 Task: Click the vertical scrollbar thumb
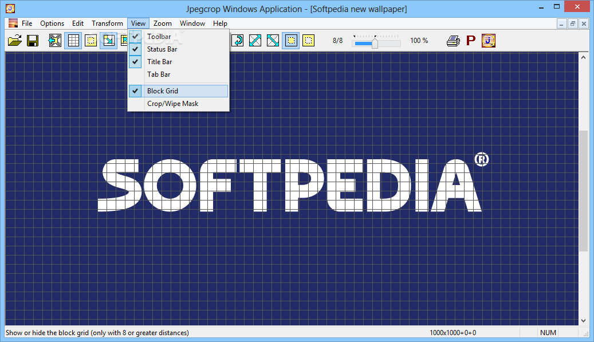pyautogui.click(x=583, y=191)
